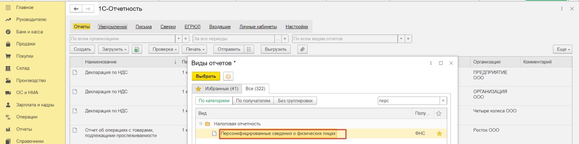Image resolution: width=579 pixels, height=144 pixels.
Task: Switch to the Сверки tab
Action: click(x=168, y=27)
